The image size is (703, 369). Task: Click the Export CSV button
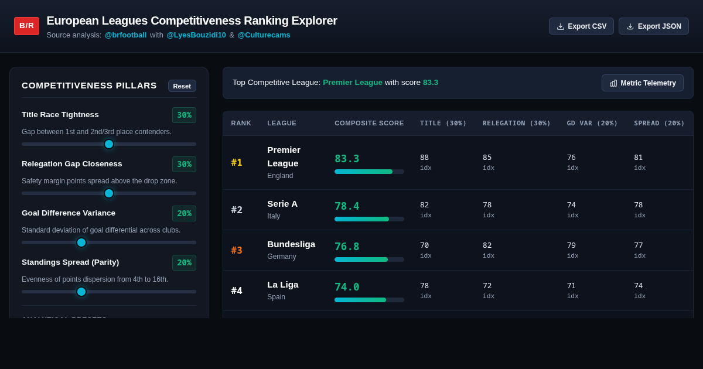point(581,26)
